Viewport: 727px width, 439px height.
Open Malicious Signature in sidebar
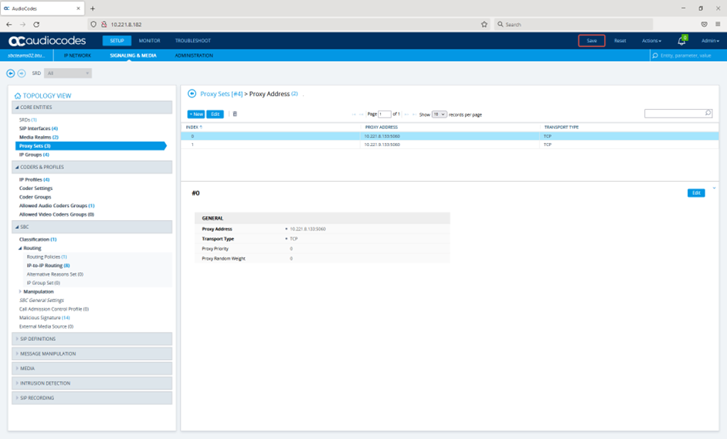[44, 318]
